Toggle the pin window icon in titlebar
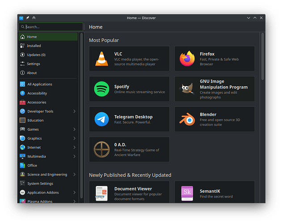Screen dimensions: 283x224 [28, 18]
